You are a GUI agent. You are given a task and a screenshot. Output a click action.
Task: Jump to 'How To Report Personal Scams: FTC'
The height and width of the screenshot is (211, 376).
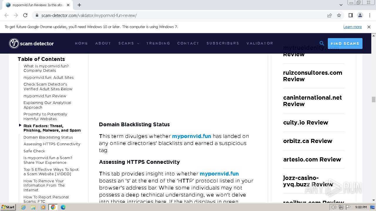[46, 199]
